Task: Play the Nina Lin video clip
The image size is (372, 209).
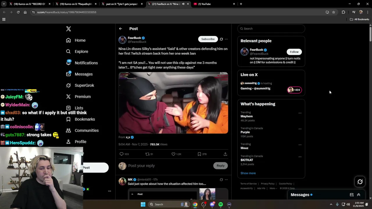Action: pyautogui.click(x=173, y=103)
